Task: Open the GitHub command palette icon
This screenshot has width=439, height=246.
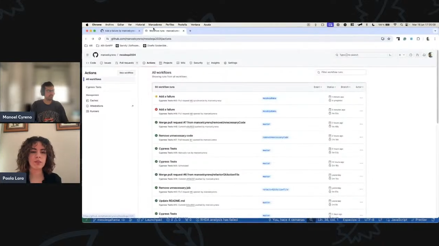Action: (390, 55)
